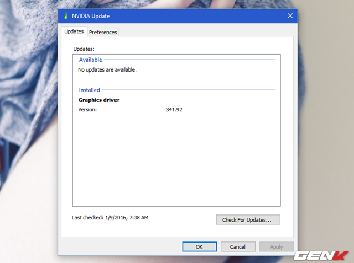Viewport: 354px width, 263px height.
Task: Click the Version: label
Action: 87,110
